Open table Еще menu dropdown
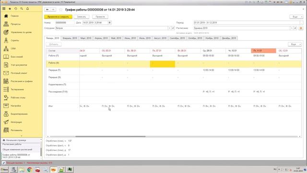Viewport: 307px width, 173px height. click(295, 45)
